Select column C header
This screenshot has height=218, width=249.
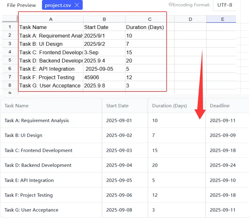click(150, 19)
